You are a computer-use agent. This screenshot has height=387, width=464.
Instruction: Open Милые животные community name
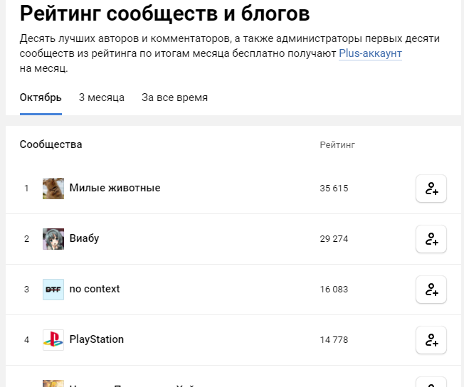point(115,188)
